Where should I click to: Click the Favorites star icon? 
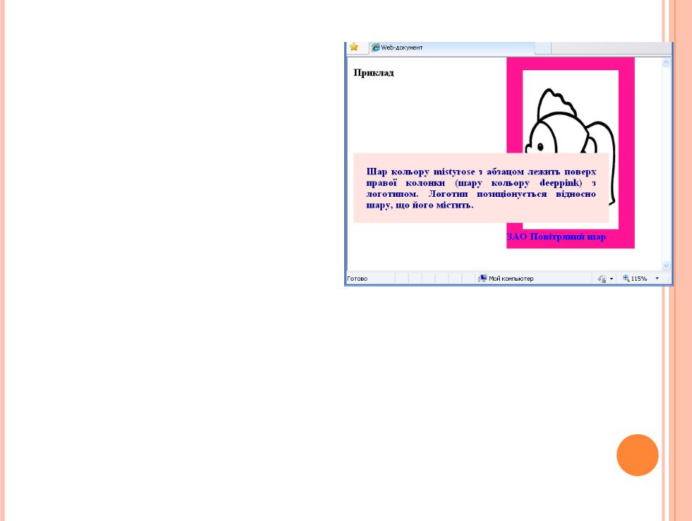(354, 47)
